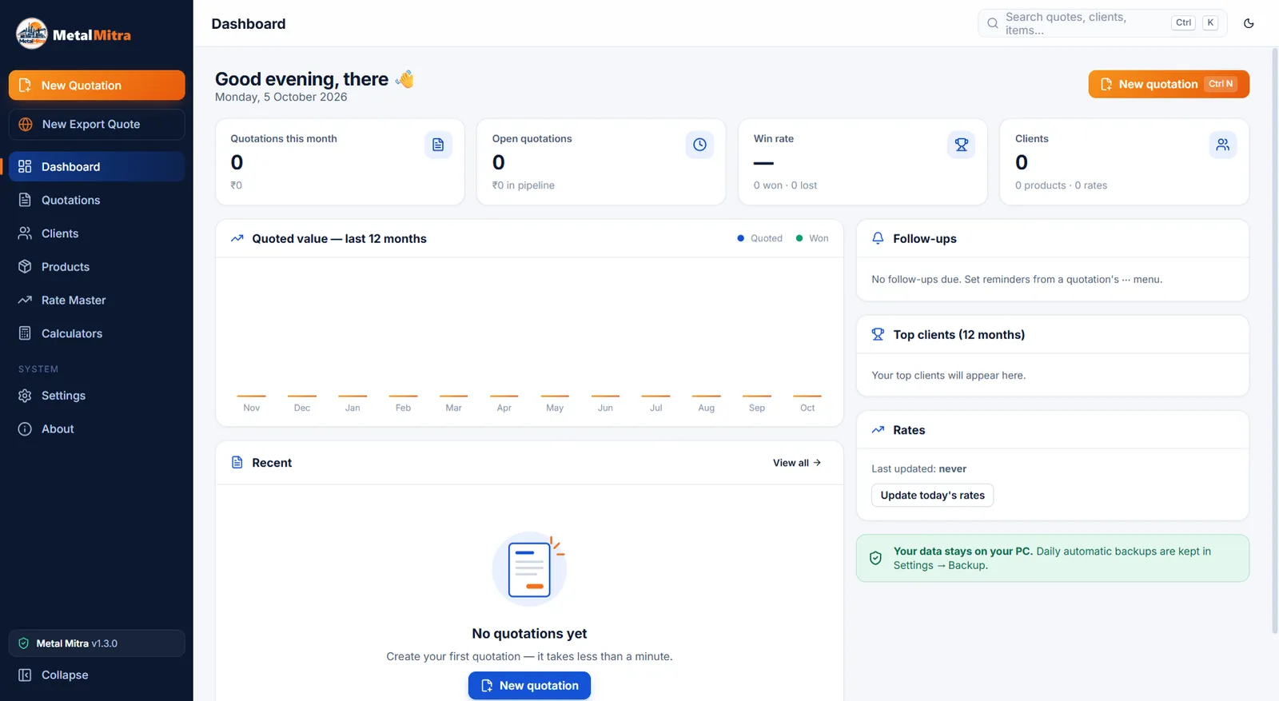The image size is (1279, 701).
Task: Open Rate Master page
Action: [x=97, y=301]
